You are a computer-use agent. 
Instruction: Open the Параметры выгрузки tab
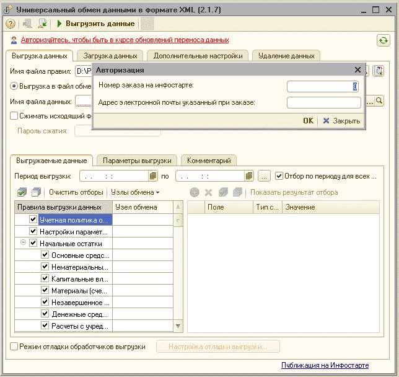point(137,161)
